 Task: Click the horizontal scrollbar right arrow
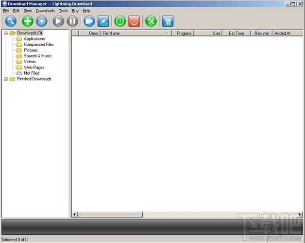point(300,215)
